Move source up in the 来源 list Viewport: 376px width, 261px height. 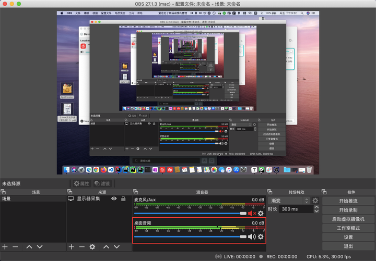[x=106, y=246]
